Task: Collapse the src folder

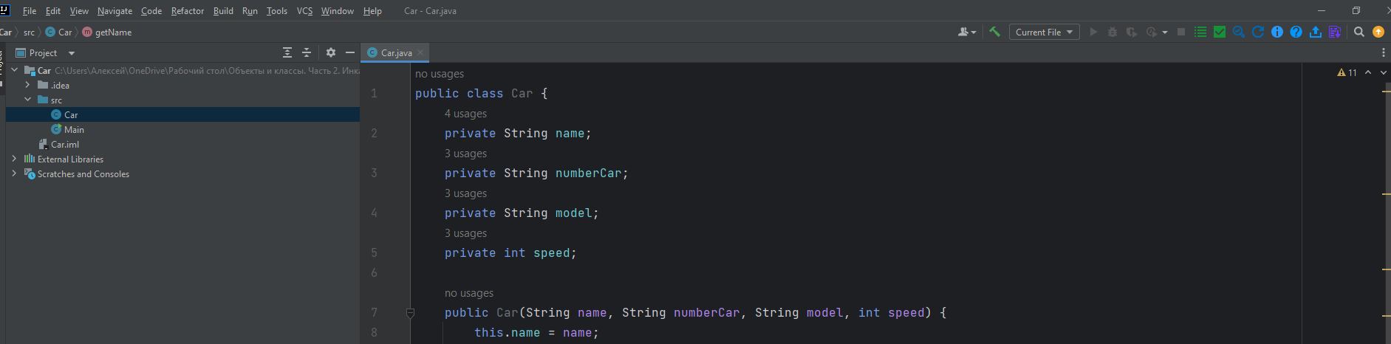Action: coord(27,100)
